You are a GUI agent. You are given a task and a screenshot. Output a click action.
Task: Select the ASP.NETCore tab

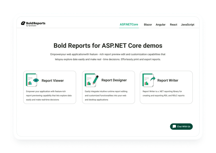[x=129, y=25]
